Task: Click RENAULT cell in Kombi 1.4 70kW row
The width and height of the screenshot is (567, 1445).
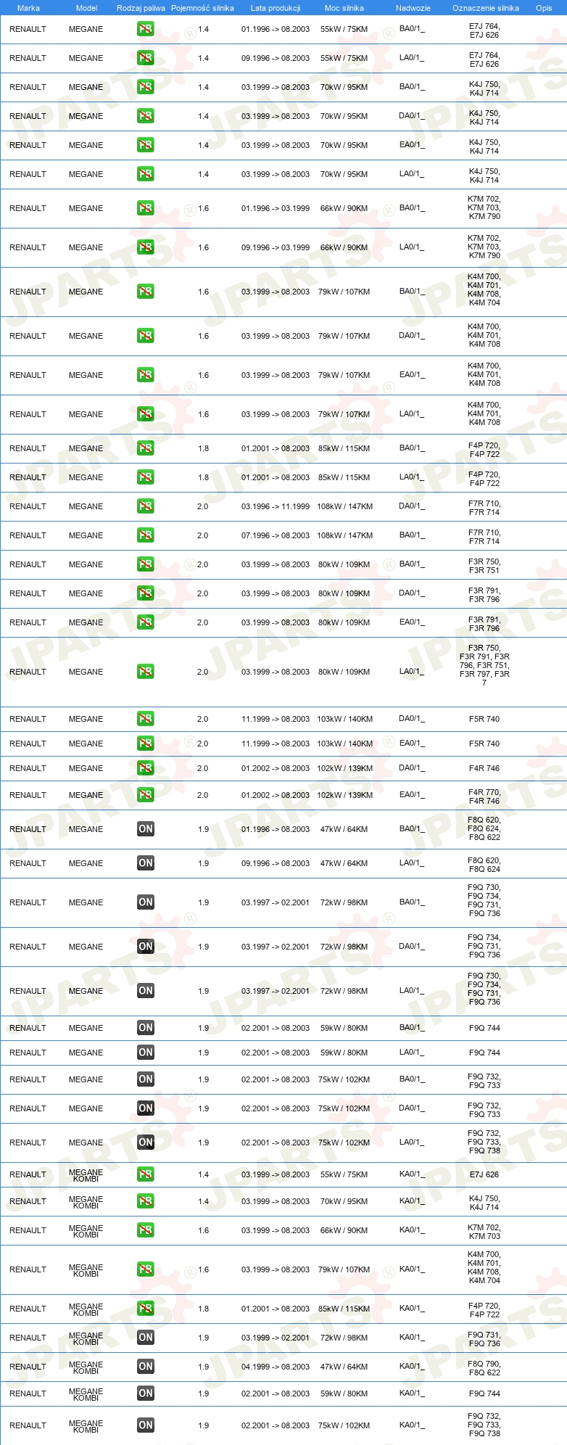Action: (28, 1201)
